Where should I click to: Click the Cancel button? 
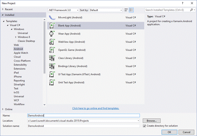click(187, 132)
